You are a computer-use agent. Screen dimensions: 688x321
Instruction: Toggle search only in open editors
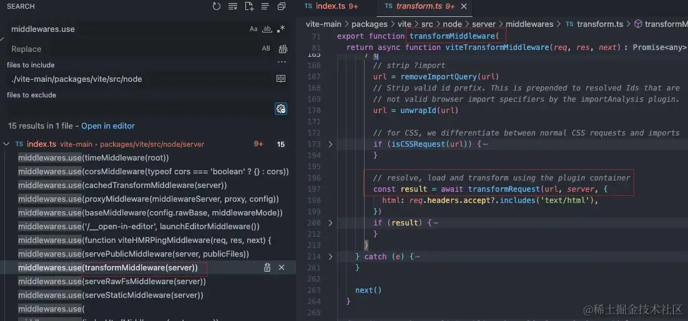point(281,79)
